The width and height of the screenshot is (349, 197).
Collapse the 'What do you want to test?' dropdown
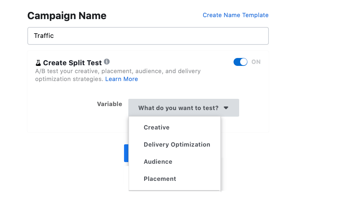click(183, 108)
